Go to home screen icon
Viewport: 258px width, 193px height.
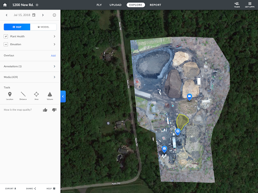pyautogui.click(x=5, y=5)
